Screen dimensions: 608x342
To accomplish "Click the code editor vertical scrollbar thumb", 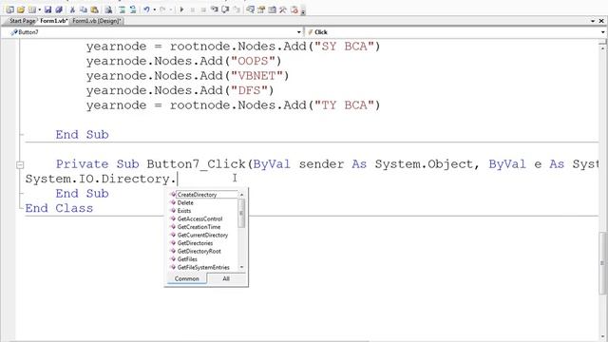I will tap(602, 263).
